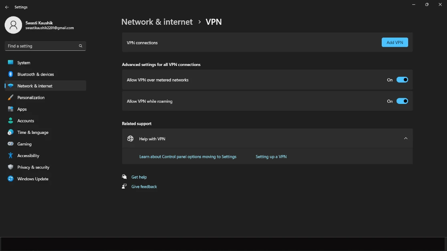Click the Privacy & security shield icon
This screenshot has width=447, height=251.
coord(10,167)
